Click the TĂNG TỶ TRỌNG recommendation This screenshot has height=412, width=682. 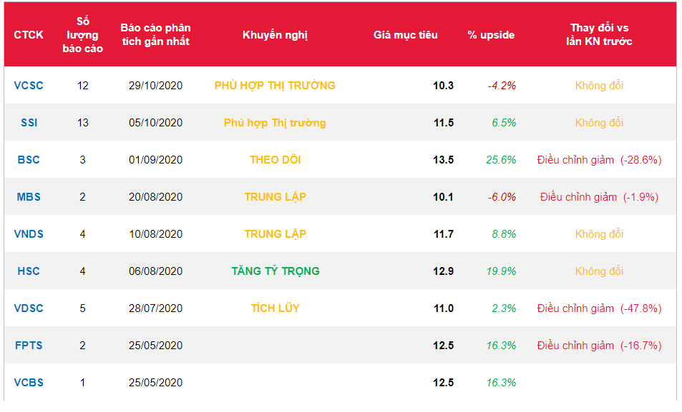coord(275,271)
